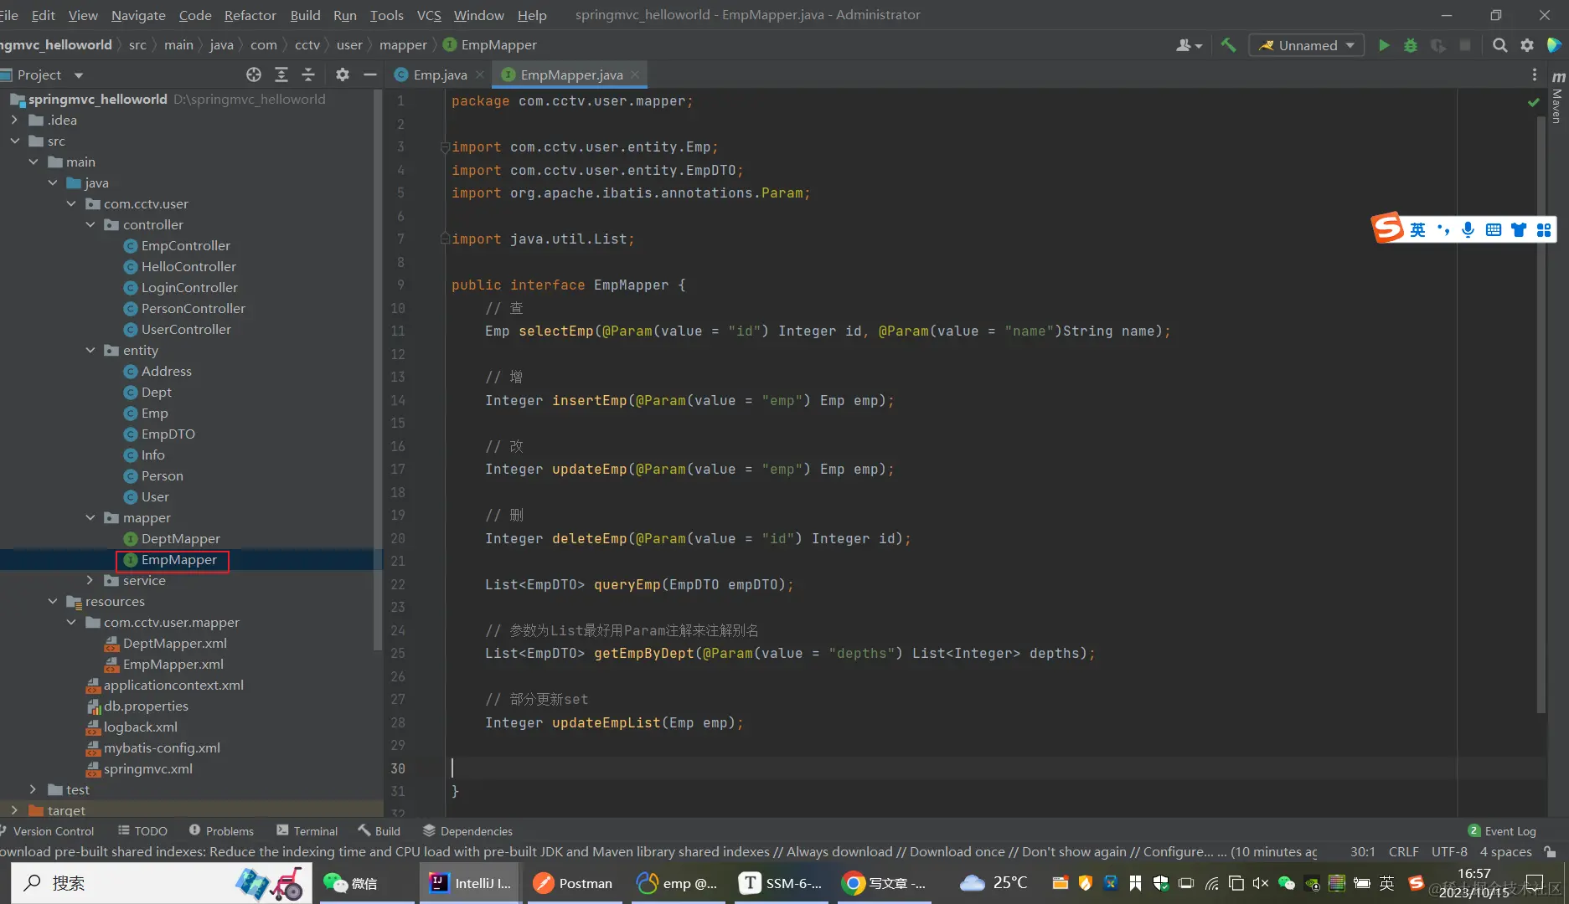Click the UTF-8 encoding status widget
Image resolution: width=1569 pixels, height=904 pixels.
click(1449, 851)
